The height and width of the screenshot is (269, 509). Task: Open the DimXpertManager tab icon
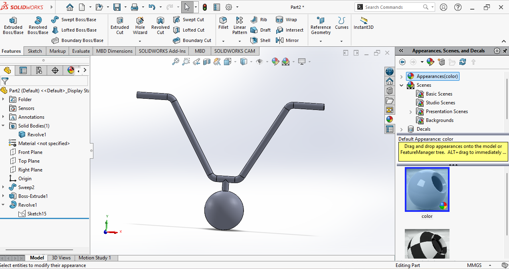point(55,71)
